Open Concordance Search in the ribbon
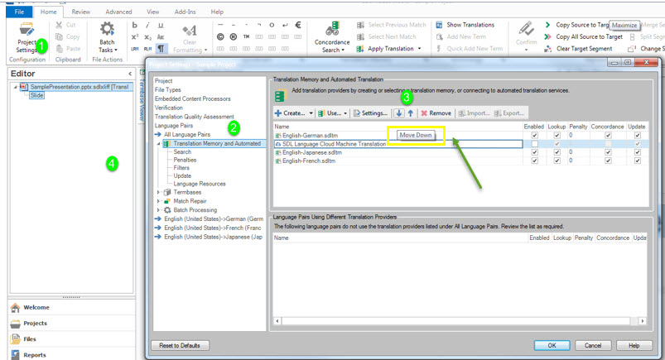665x360 pixels. pyautogui.click(x=332, y=36)
